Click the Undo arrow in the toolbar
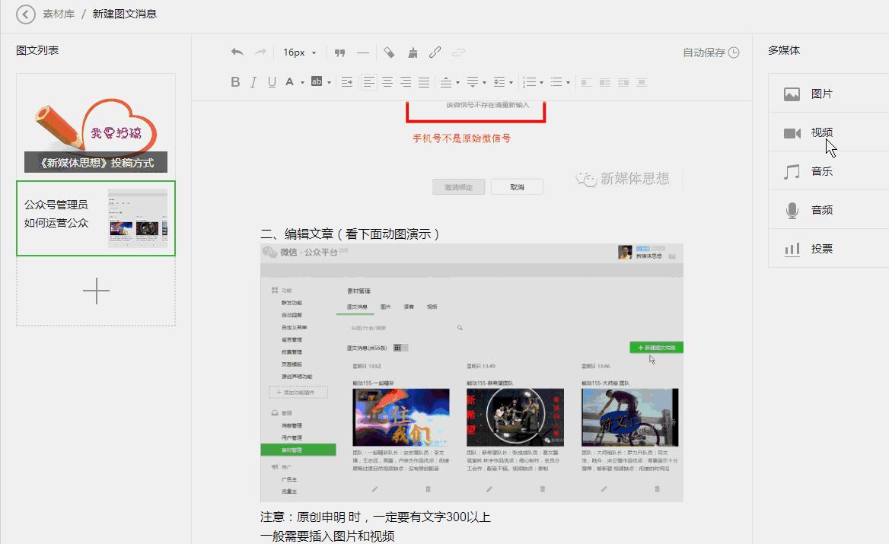This screenshot has width=889, height=544. [x=237, y=52]
